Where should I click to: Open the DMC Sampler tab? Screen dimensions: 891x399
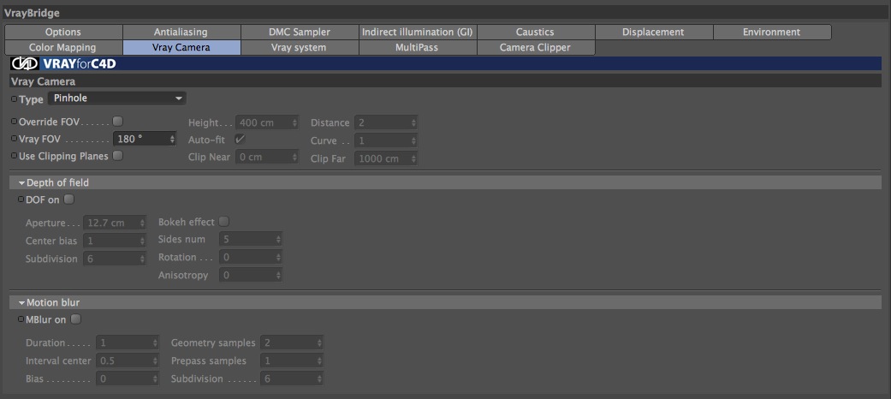tap(300, 33)
